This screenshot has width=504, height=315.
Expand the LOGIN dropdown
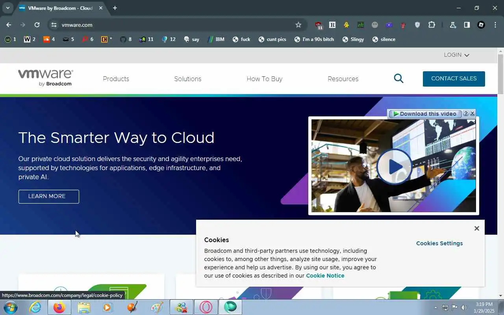456,55
